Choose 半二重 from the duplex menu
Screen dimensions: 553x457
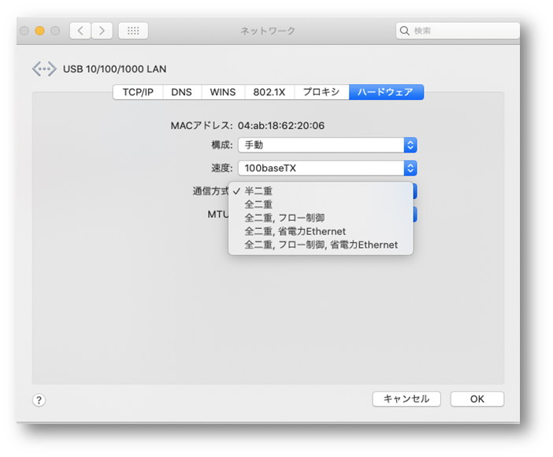point(321,191)
